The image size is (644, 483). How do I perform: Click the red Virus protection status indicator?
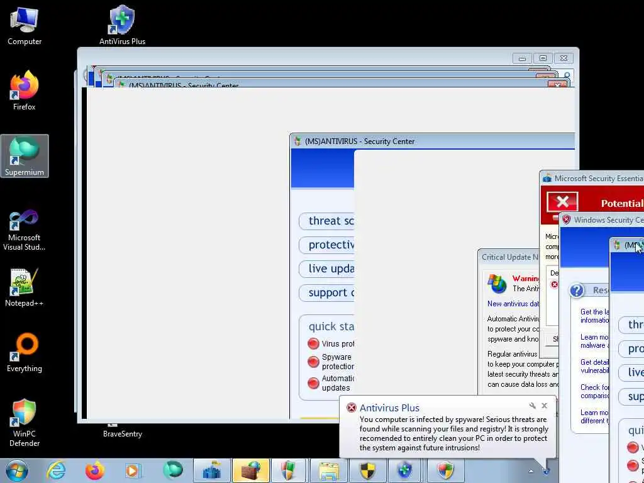(313, 343)
